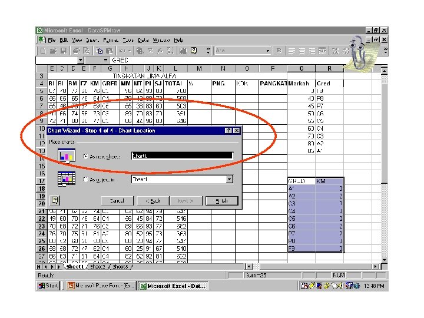Open the Edit menu

pyautogui.click(x=64, y=40)
